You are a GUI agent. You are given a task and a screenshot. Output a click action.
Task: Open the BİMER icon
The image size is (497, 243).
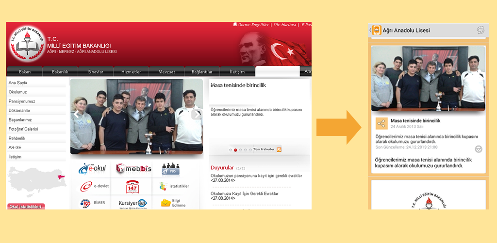(x=92, y=203)
